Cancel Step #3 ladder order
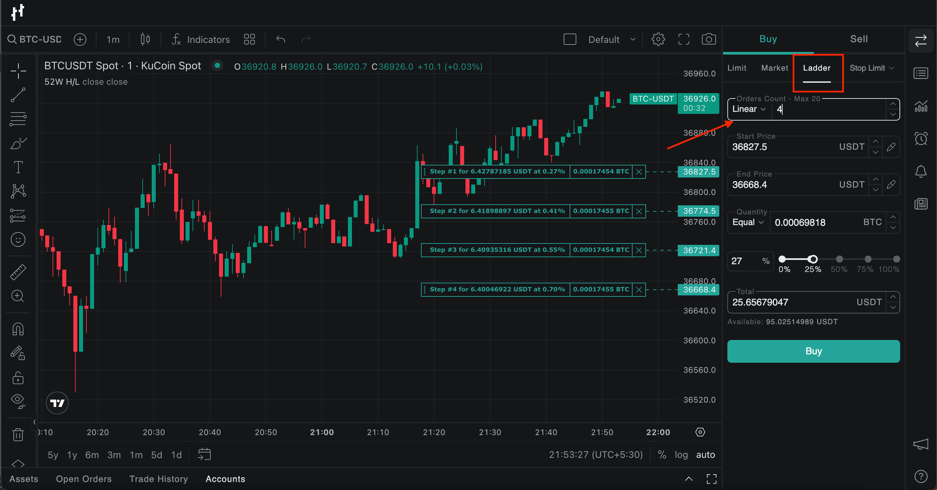 pos(639,250)
